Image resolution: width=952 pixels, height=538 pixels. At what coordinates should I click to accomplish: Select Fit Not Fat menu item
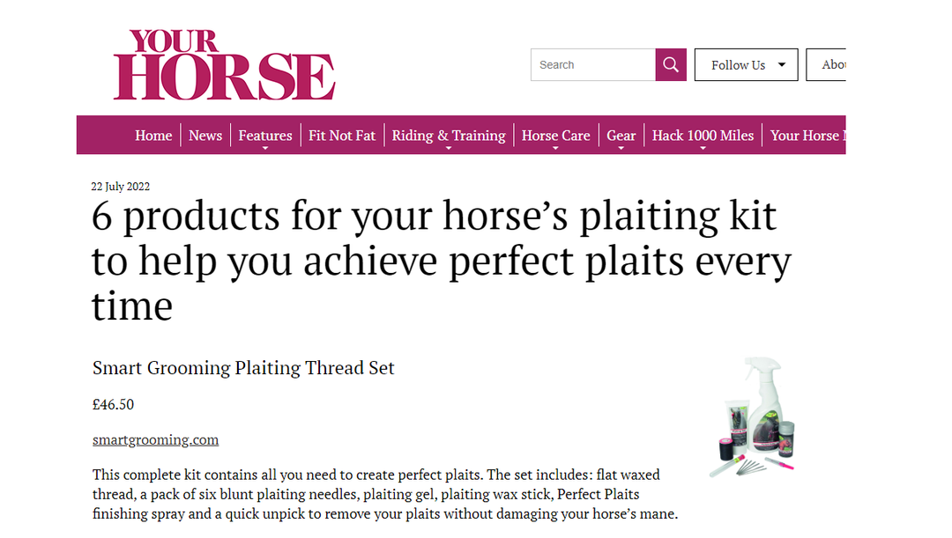pos(342,136)
